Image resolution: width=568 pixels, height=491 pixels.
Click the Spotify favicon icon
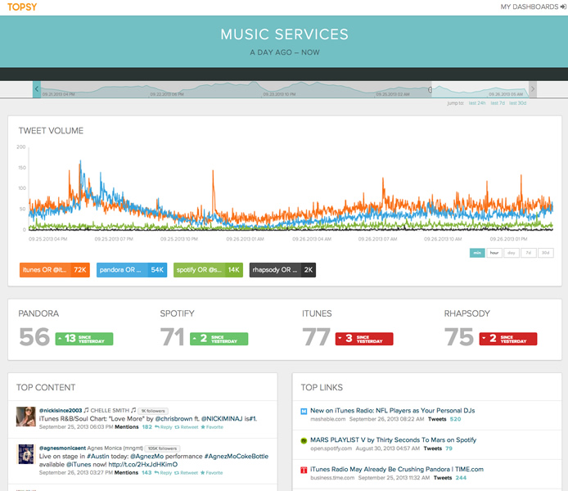coord(304,440)
